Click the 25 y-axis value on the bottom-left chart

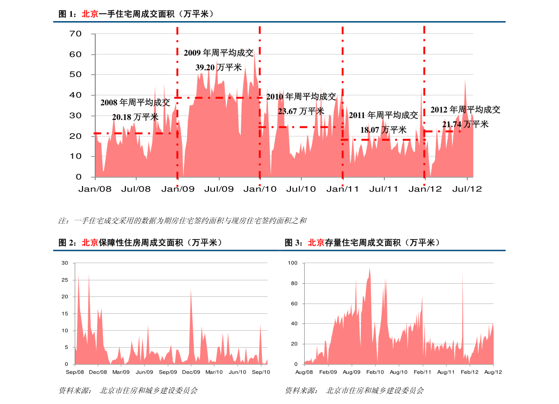[x=65, y=280]
